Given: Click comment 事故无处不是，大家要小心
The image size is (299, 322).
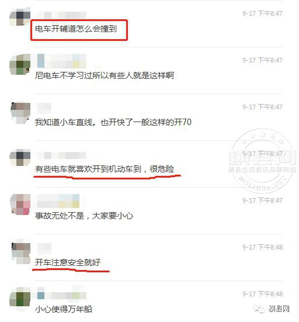Looking at the screenshot, I should pos(84,216).
